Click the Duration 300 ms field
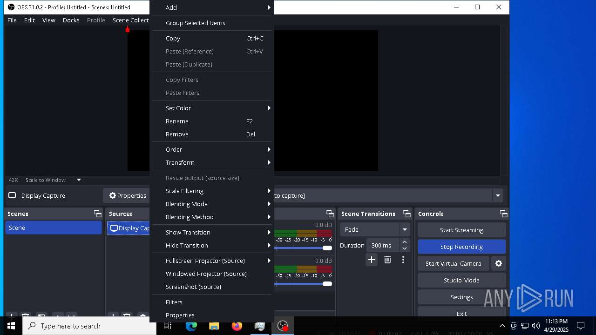The height and width of the screenshot is (335, 596). (x=383, y=245)
